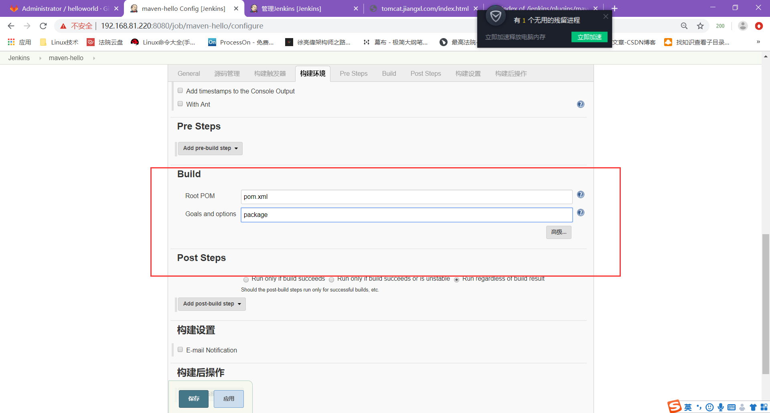The height and width of the screenshot is (413, 770).
Task: Bookmark this page with the star icon
Action: click(700, 26)
